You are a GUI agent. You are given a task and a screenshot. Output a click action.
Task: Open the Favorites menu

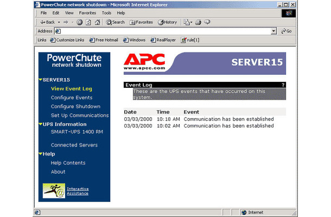87,13
